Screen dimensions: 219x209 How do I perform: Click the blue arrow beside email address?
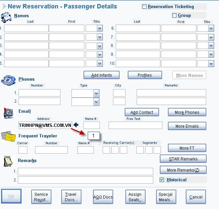click(x=76, y=125)
